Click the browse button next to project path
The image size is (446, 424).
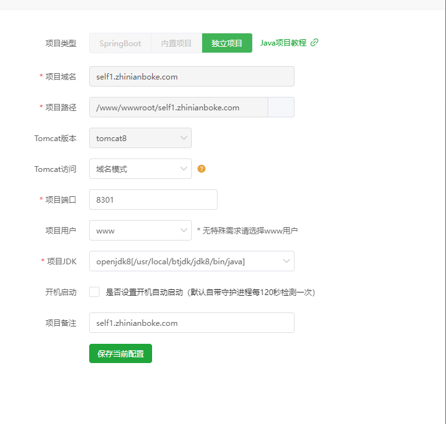pyautogui.click(x=281, y=107)
